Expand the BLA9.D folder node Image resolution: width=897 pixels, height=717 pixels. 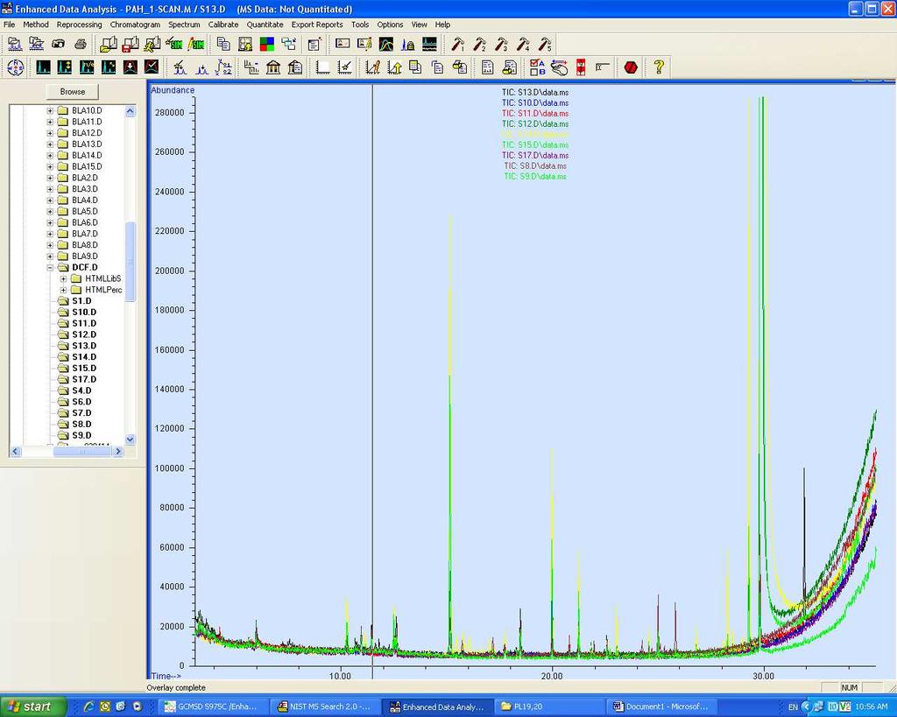click(x=50, y=257)
